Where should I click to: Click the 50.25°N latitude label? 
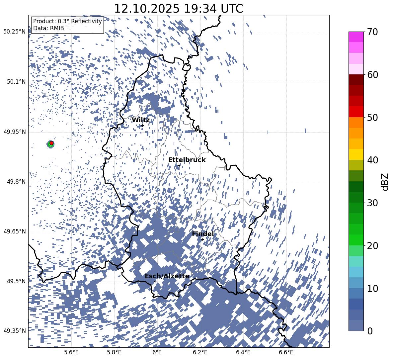15,32
